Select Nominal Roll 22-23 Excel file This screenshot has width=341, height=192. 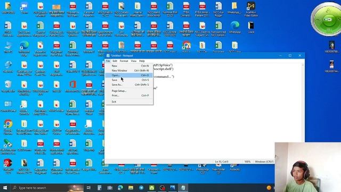pos(170,10)
